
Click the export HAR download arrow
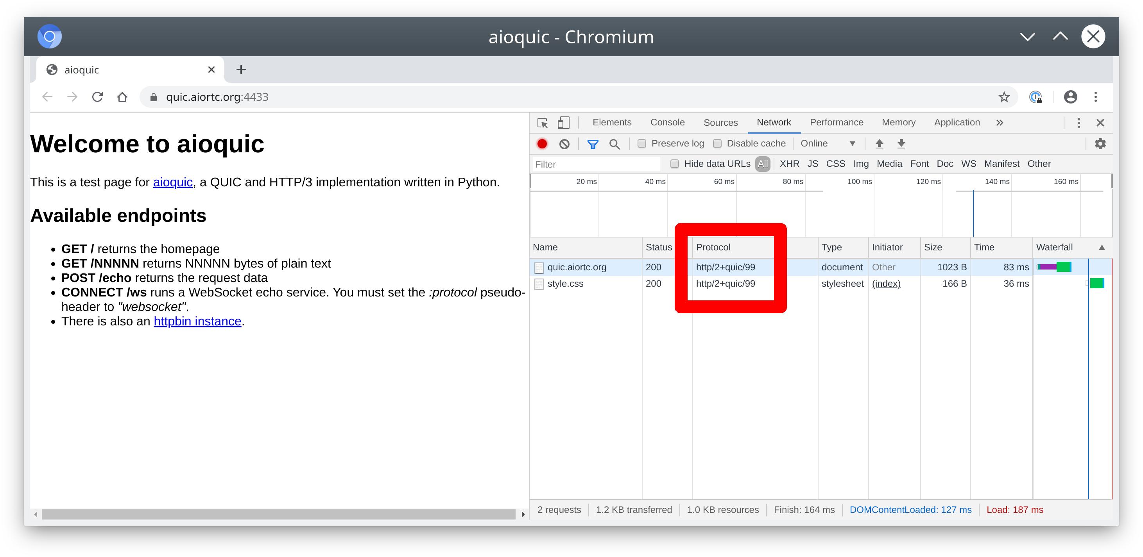click(901, 144)
